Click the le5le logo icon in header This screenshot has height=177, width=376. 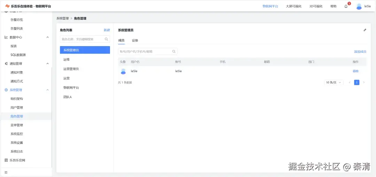coord(7,6)
